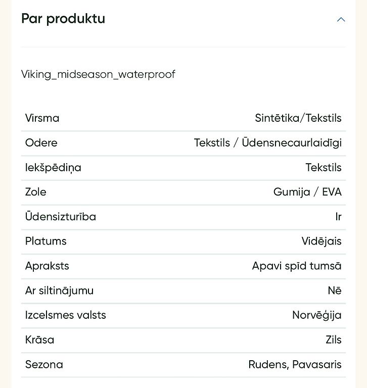The image size is (367, 388).
Task: Click the Ūdensizturība row label
Action: (61, 217)
